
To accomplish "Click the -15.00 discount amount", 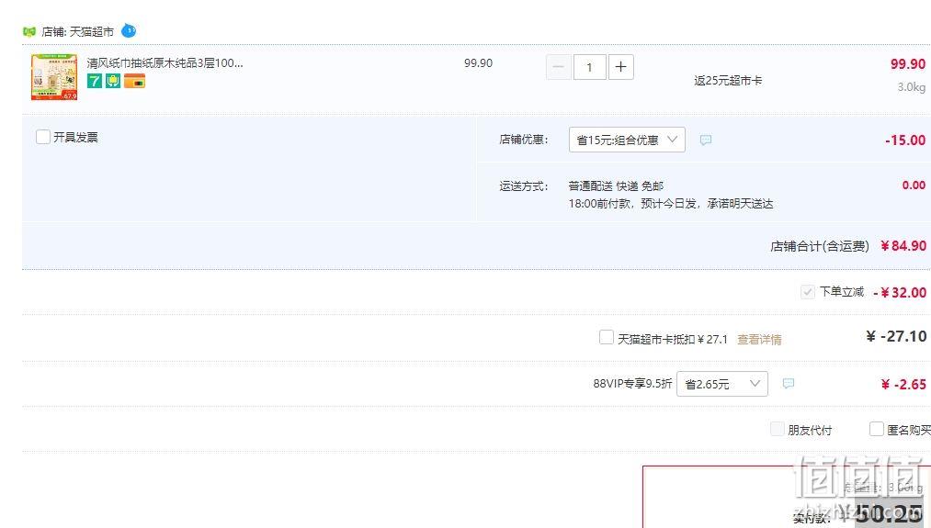I will tap(905, 140).
